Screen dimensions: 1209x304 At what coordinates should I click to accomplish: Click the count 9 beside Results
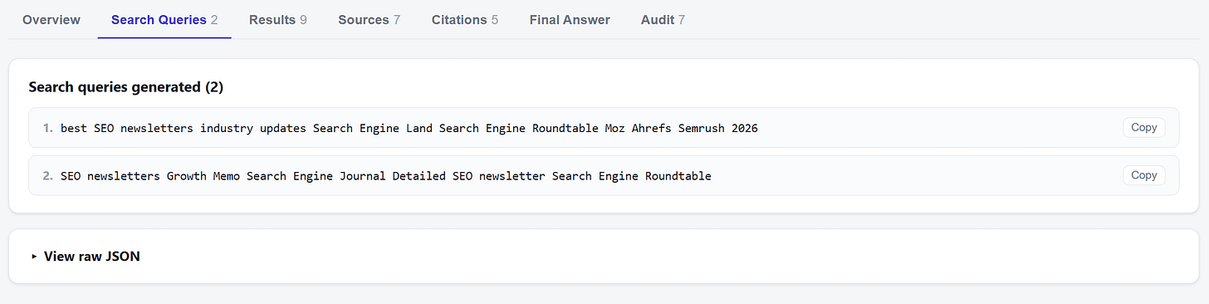point(303,20)
